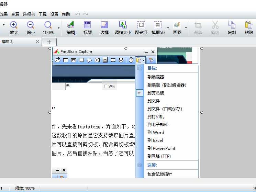This screenshot has height=192, width=256.
Task: Click the Paste (粘贴) toolbar icon
Action: pyautogui.click(x=248, y=27)
